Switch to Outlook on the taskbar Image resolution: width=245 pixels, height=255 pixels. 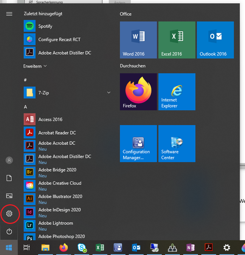coord(136,248)
